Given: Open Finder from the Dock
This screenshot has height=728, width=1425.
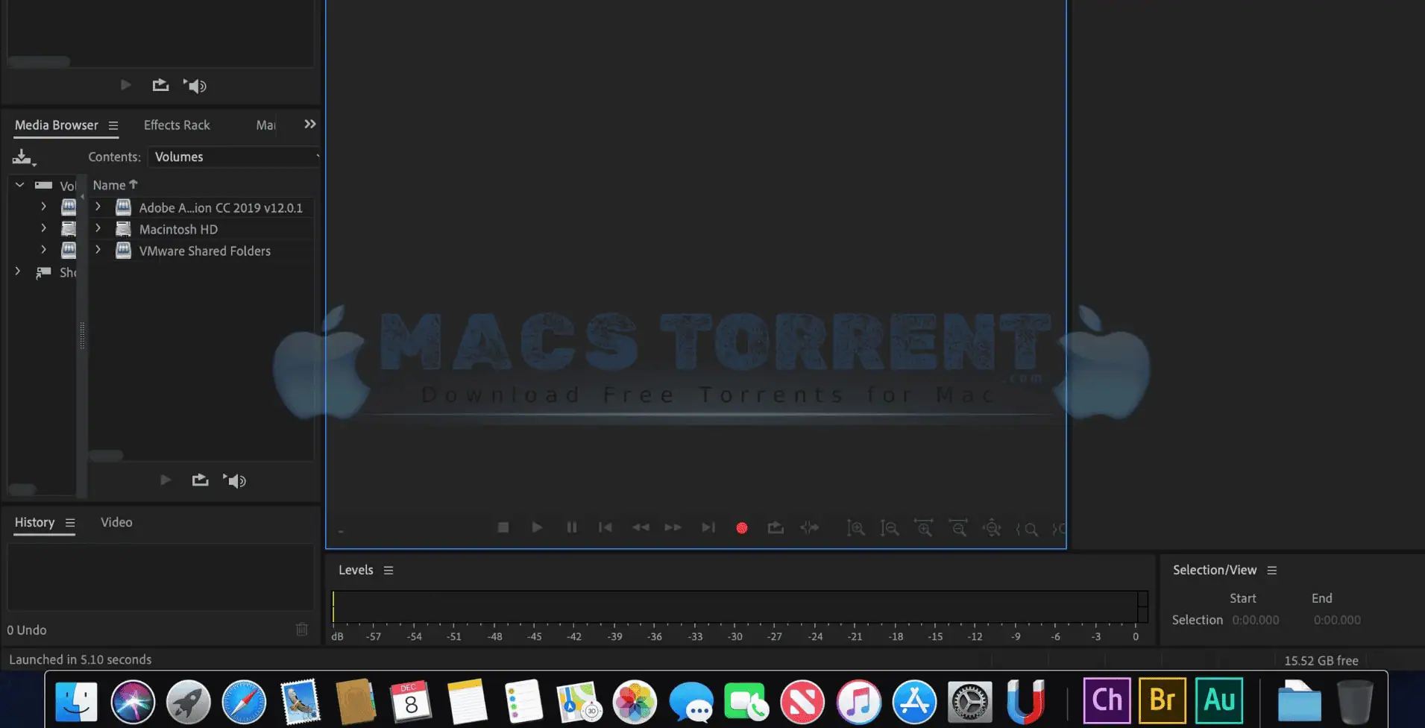Looking at the screenshot, I should pyautogui.click(x=77, y=701).
